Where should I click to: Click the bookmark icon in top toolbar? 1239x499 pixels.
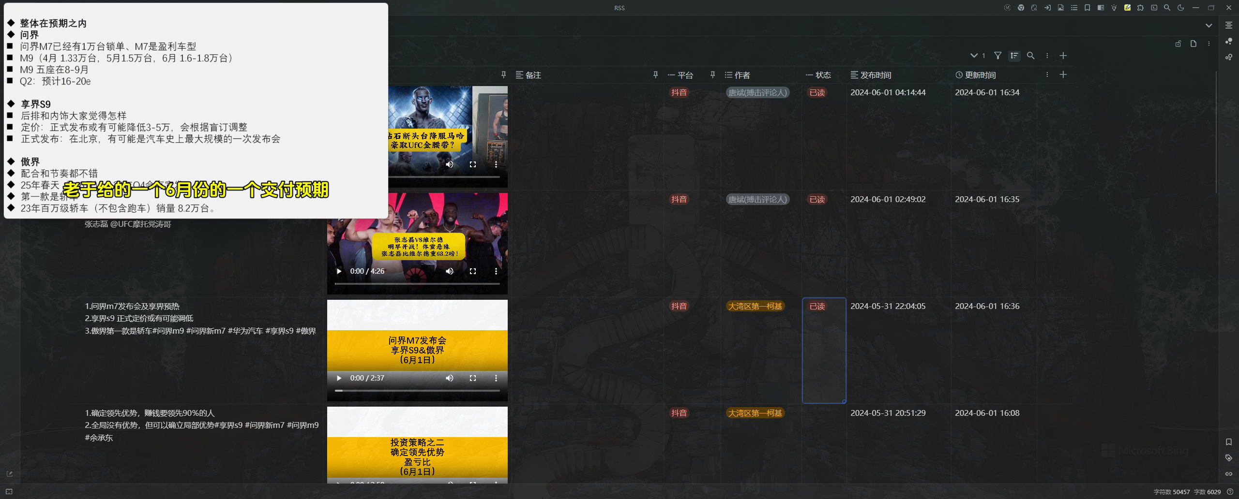[1088, 8]
